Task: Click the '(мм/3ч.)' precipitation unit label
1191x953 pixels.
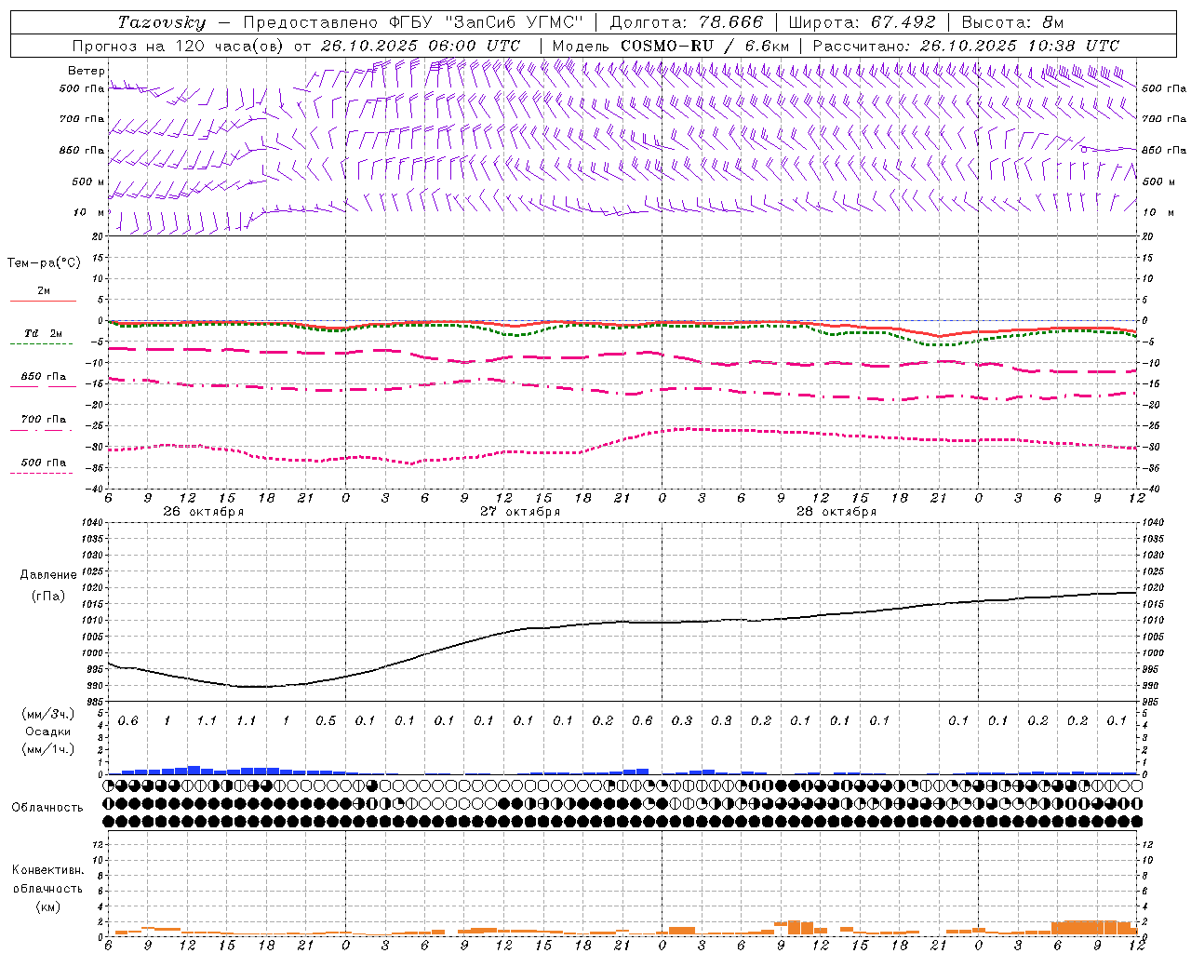Action: 48,714
